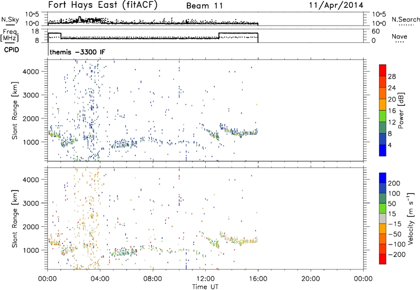Click the Nave legend label
Viewport: 420px width, 290px height.
[x=399, y=37]
